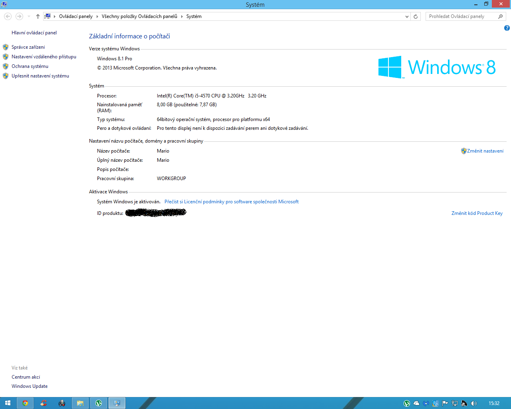Open the OneDrive cloud tray icon
511x409 pixels.
point(416,403)
